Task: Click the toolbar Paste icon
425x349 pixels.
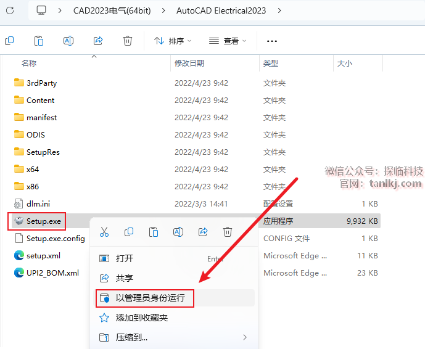Action: click(x=39, y=41)
